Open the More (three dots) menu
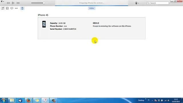Screen dimensions: 183x103 (x=16, y=8)
